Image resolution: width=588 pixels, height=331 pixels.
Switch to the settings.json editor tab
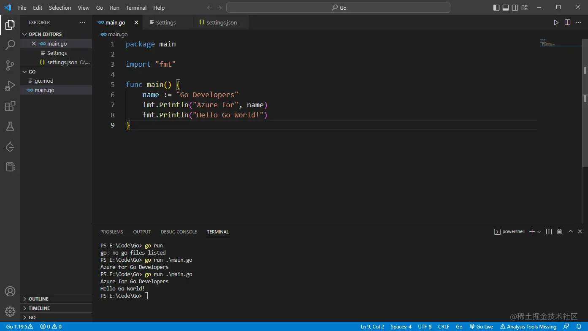221,22
